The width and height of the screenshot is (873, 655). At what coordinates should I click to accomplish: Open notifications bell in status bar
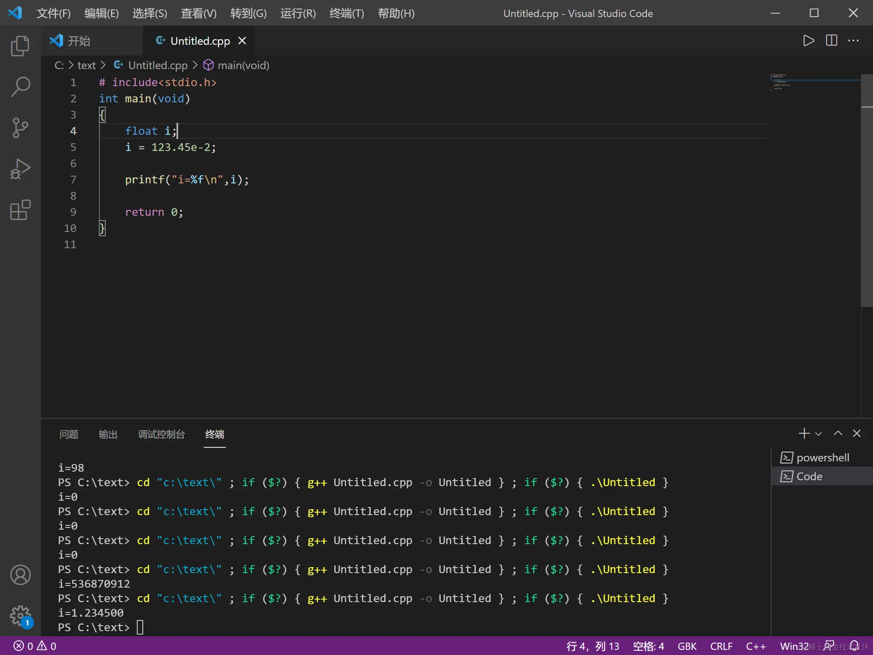(854, 646)
